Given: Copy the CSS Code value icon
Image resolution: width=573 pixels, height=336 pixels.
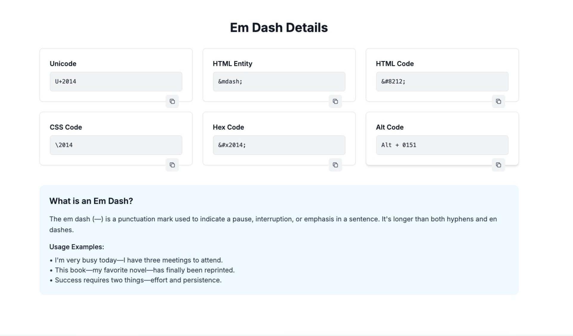Looking at the screenshot, I should 172,165.
